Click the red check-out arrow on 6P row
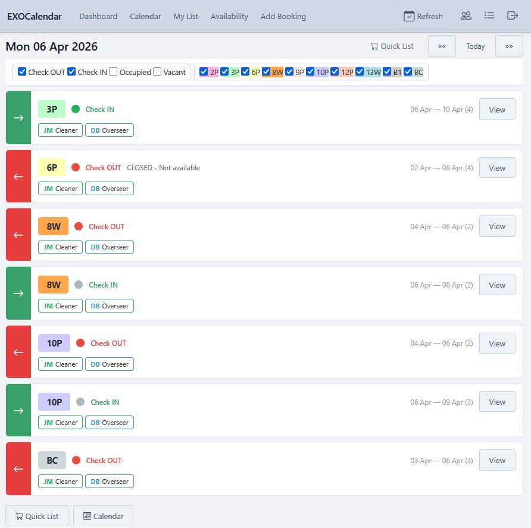This screenshot has height=528, width=531. point(18,176)
